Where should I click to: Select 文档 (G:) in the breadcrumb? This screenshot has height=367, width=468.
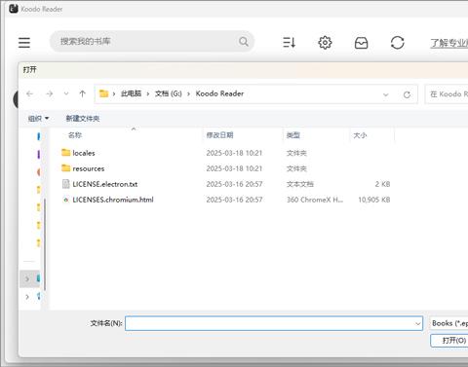tap(169, 93)
